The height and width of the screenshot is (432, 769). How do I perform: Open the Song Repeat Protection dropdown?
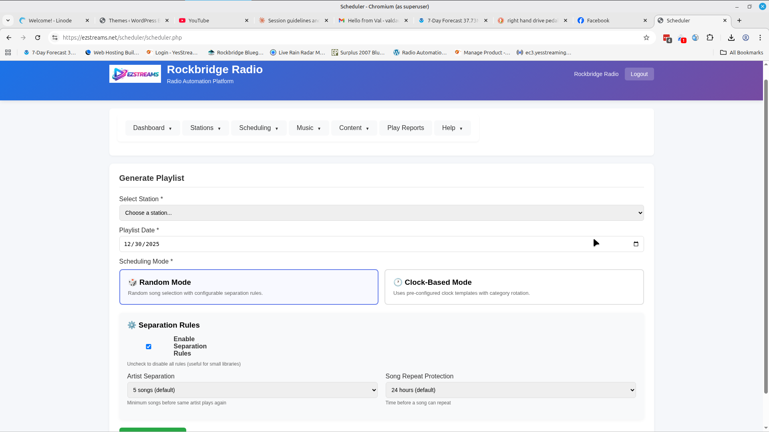click(510, 390)
